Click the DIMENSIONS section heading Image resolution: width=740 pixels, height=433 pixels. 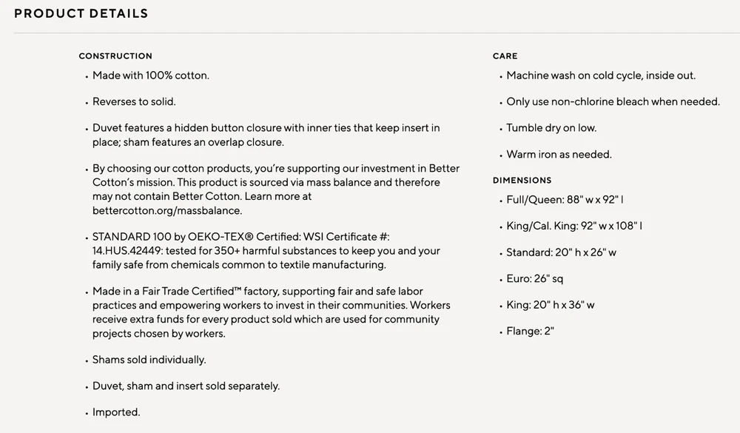coord(522,181)
